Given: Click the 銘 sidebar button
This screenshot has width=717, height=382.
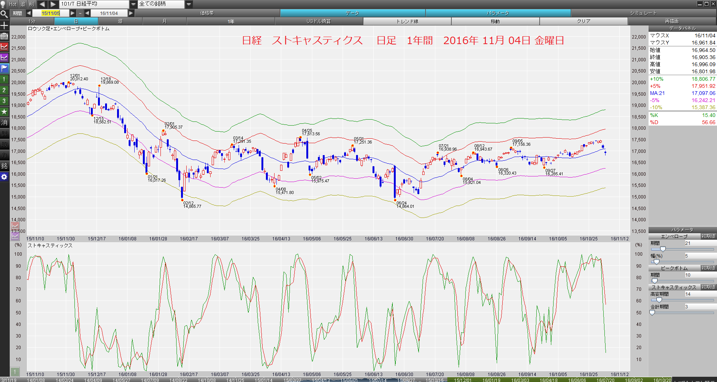Looking at the screenshot, I should coord(4,166).
